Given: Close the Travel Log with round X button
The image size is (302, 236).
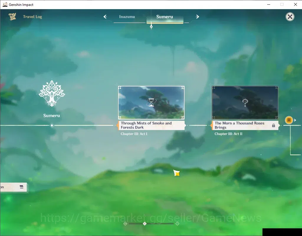Looking at the screenshot, I should 290,17.
